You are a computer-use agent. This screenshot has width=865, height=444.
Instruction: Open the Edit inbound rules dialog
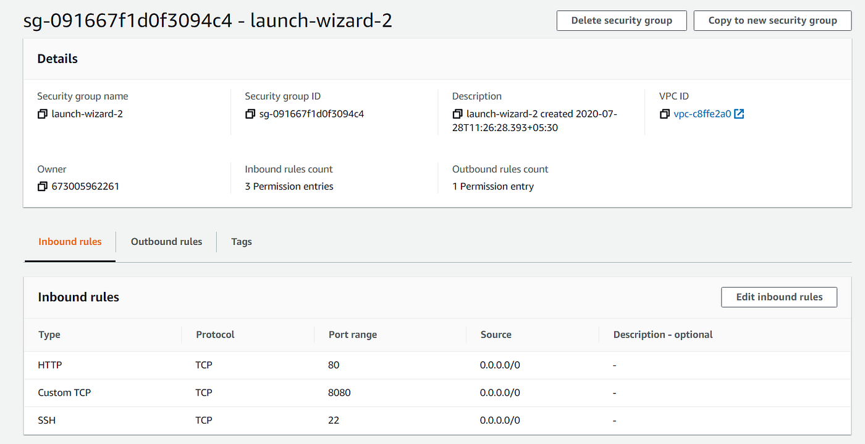pos(778,297)
